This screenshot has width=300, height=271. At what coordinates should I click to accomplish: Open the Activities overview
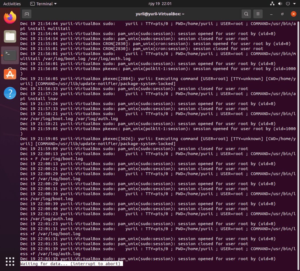pyautogui.click(x=12, y=4)
